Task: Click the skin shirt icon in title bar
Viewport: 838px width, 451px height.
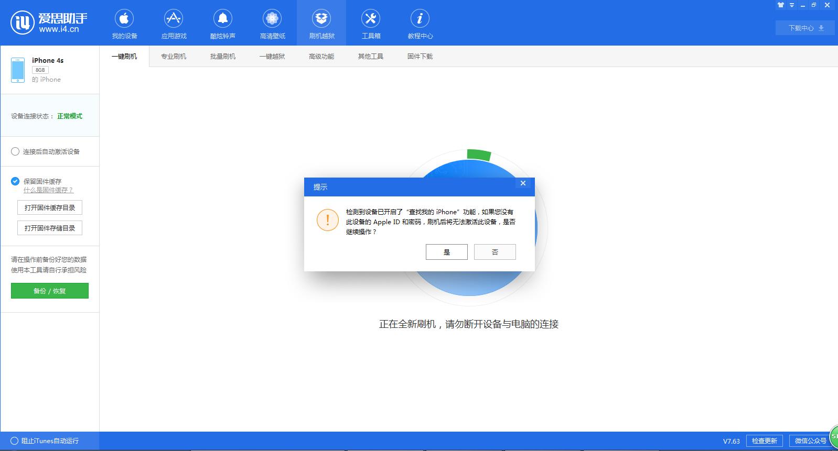Action: tap(781, 5)
